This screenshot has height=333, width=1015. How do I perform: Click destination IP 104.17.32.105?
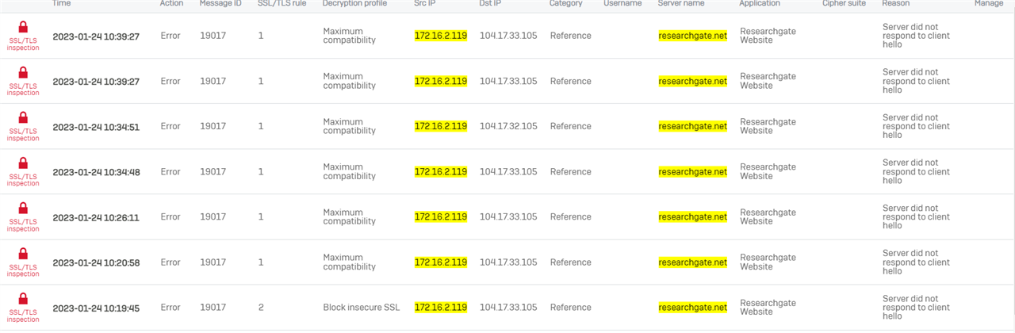[508, 126]
